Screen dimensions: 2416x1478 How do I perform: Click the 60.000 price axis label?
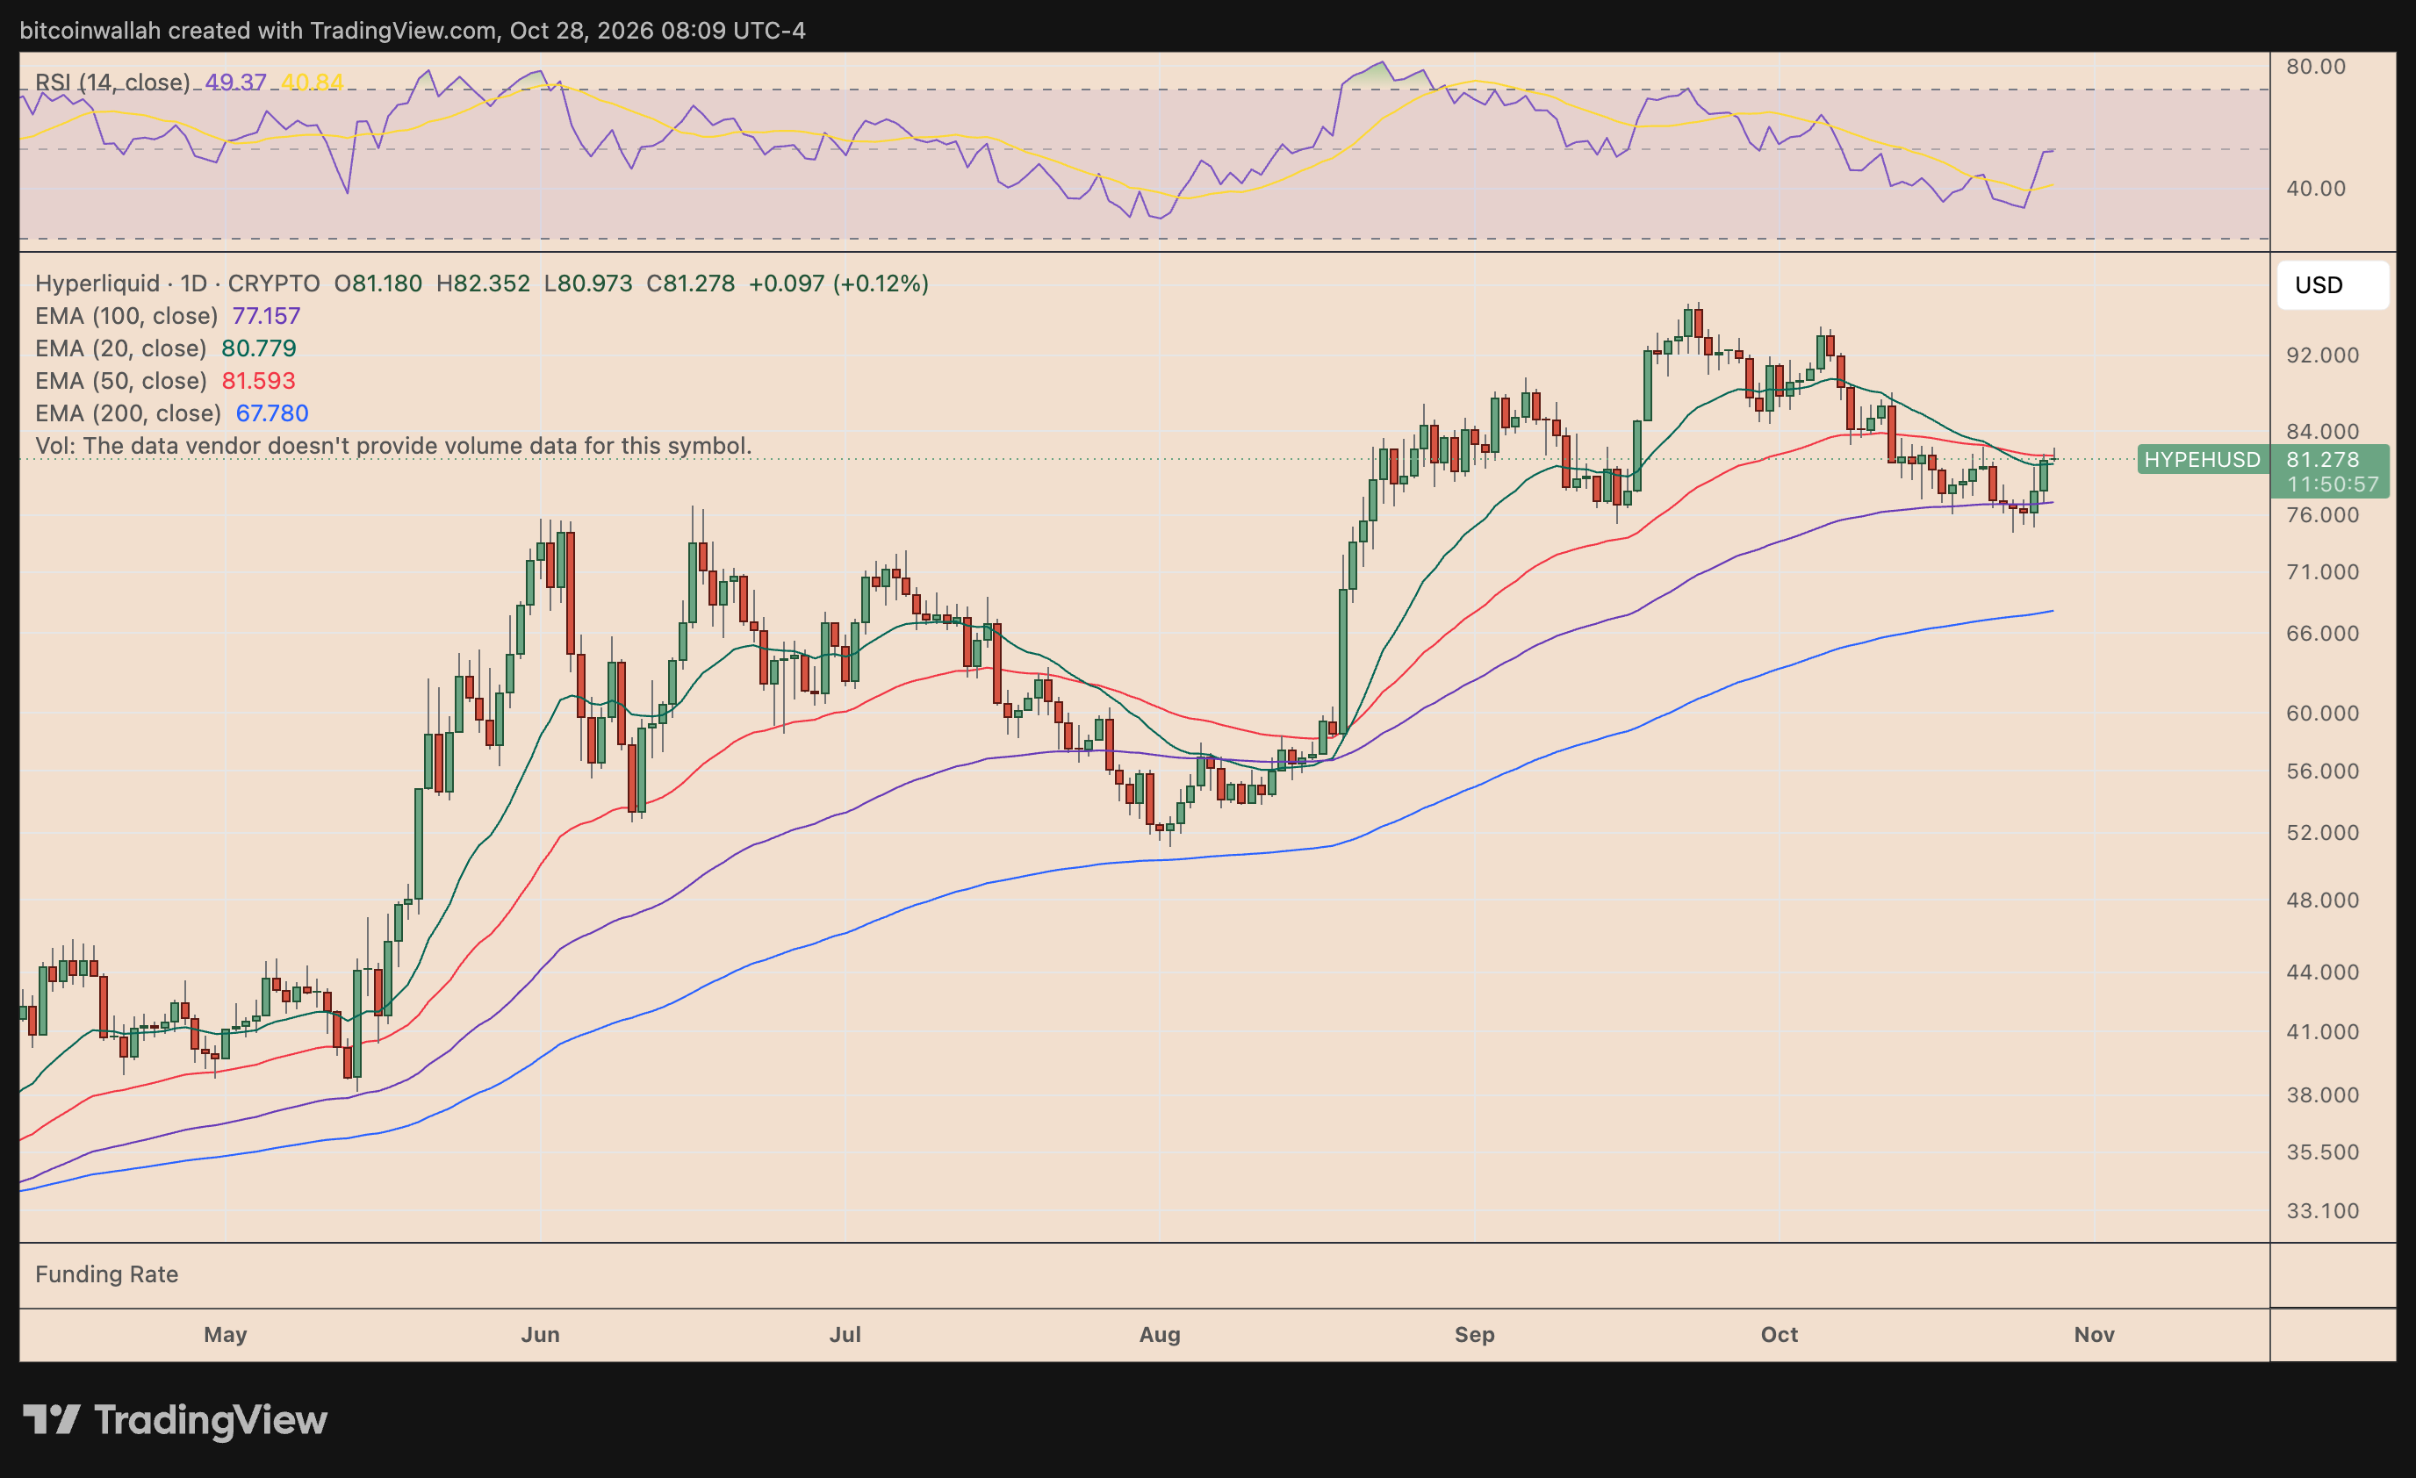click(2323, 714)
